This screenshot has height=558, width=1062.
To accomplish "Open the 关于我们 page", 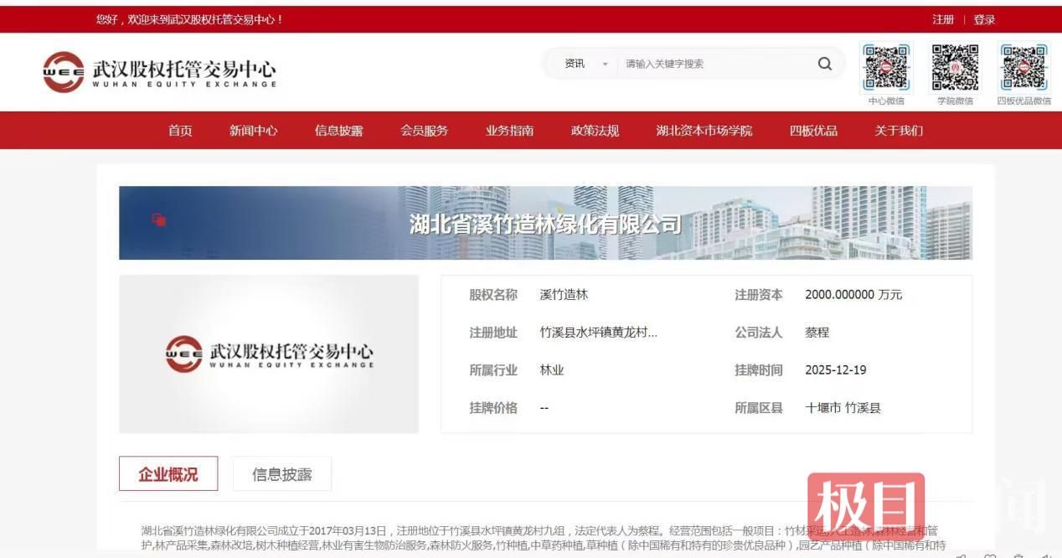I will click(x=900, y=131).
